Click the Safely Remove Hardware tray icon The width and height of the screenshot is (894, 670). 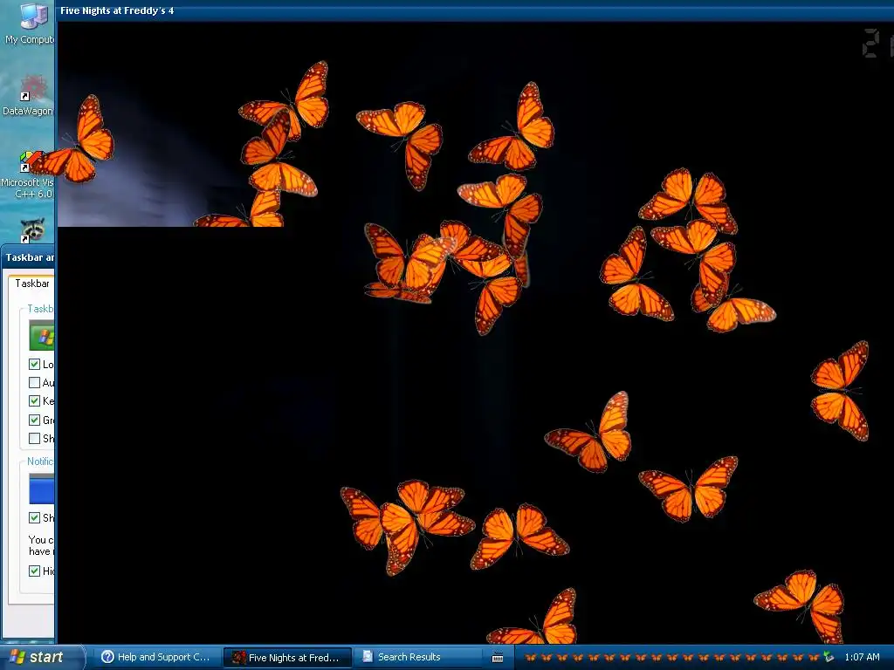[829, 657]
